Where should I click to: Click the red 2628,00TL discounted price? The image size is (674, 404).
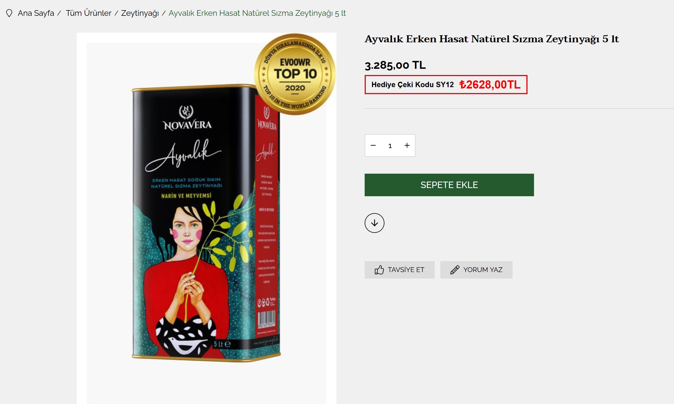pyautogui.click(x=490, y=85)
